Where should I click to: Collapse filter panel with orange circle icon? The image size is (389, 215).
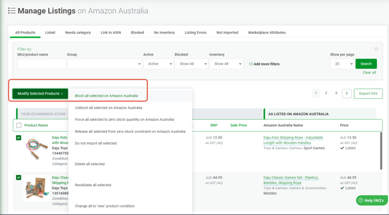pyautogui.click(x=376, y=49)
